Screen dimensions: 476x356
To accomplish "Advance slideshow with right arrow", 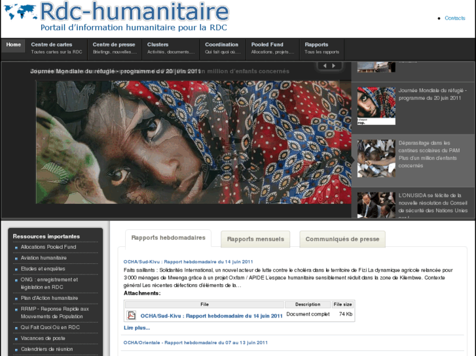I will [334, 66].
